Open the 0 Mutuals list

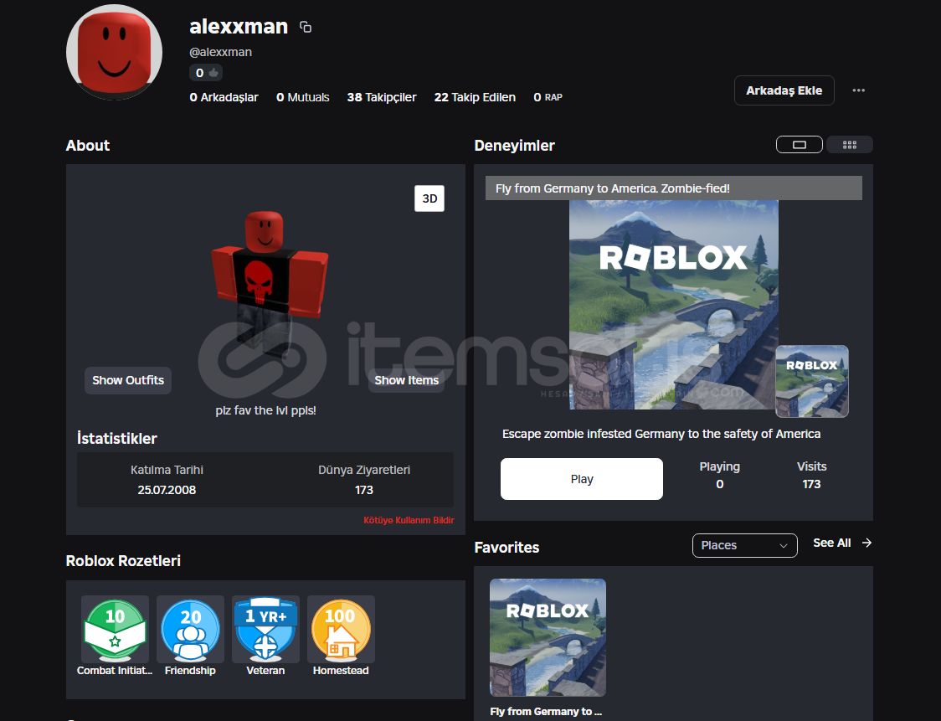tap(302, 97)
